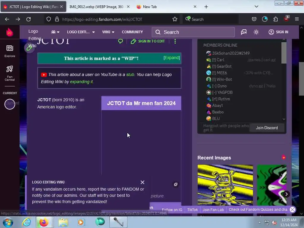Viewport: 304px width, 228px height.
Task: Open the Firefox extensions puzzle icon
Action: point(275,19)
